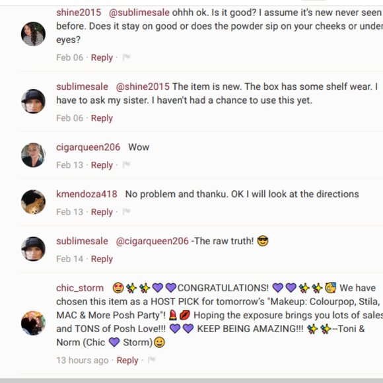Visit the @sublimesale mention link

click(139, 13)
